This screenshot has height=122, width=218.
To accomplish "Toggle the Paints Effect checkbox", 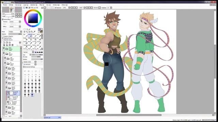I will [3, 20].
